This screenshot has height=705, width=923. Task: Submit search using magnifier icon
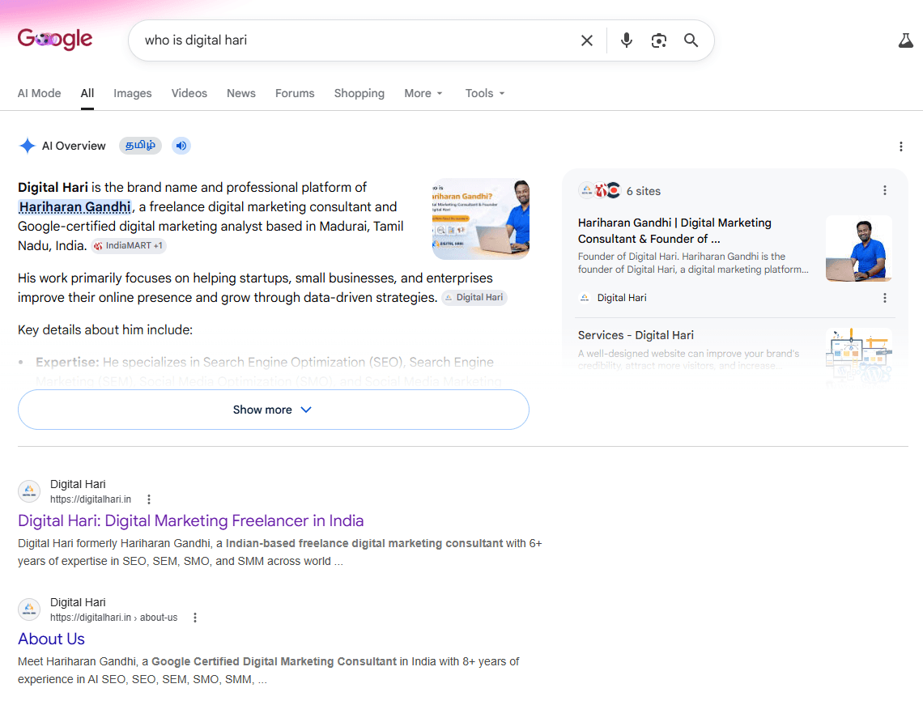pos(691,40)
